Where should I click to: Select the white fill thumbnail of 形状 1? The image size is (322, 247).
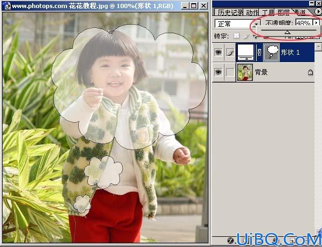[245, 53]
